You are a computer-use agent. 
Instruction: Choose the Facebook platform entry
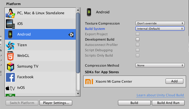40,77
